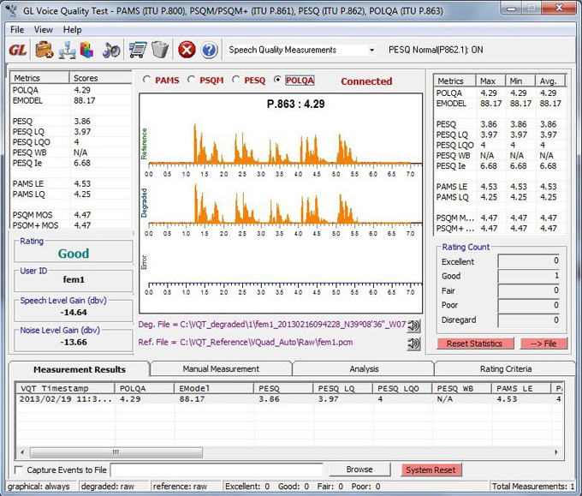Viewport: 582px width, 496px height.
Task: Open the View menu
Action: (44, 30)
